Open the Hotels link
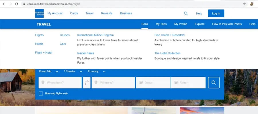 (39, 44)
